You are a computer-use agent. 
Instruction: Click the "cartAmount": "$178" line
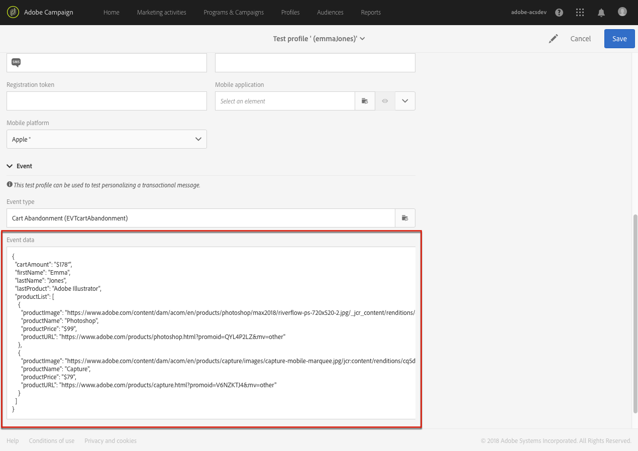[45, 265]
